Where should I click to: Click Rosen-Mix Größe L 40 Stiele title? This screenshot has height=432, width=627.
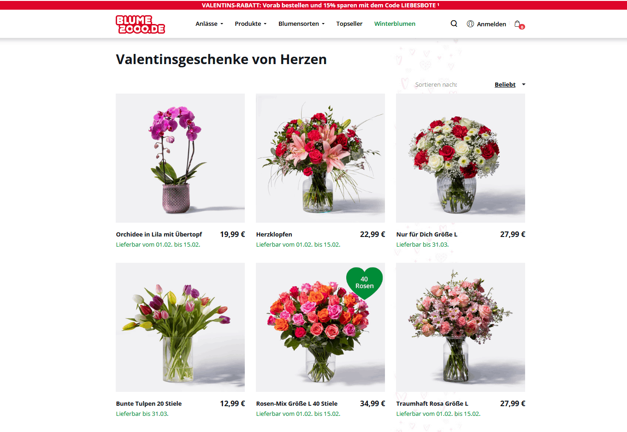[x=297, y=403]
